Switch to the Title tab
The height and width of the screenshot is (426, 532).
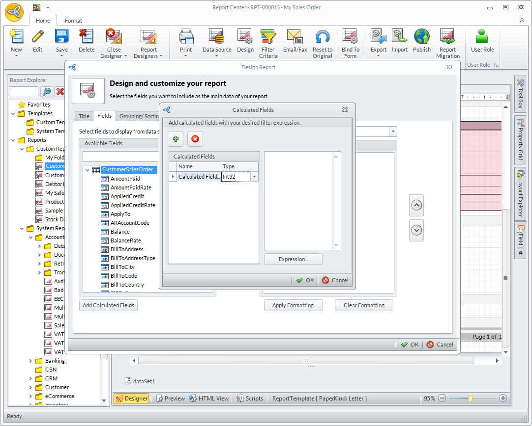coord(84,116)
